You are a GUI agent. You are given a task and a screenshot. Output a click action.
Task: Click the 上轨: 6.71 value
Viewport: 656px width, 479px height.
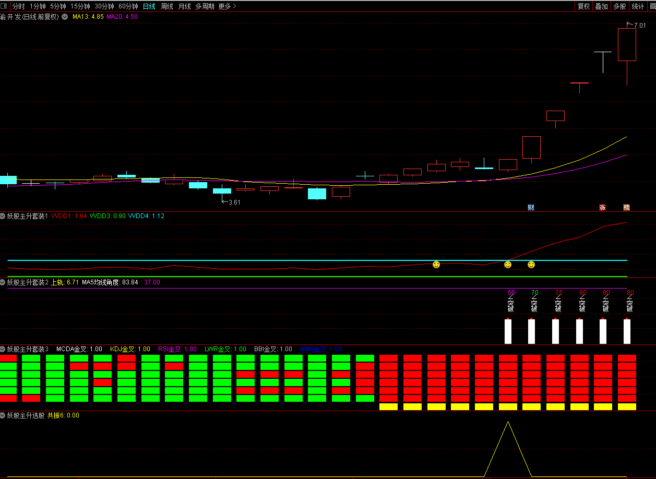pyautogui.click(x=65, y=282)
